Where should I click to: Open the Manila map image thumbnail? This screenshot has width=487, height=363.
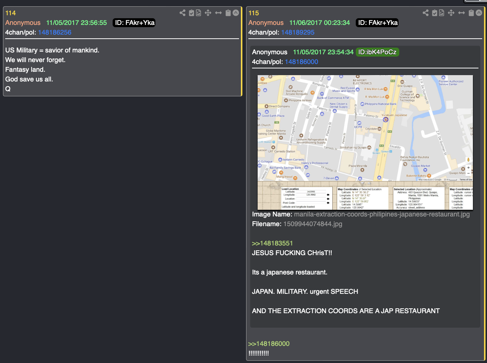pyautogui.click(x=365, y=142)
